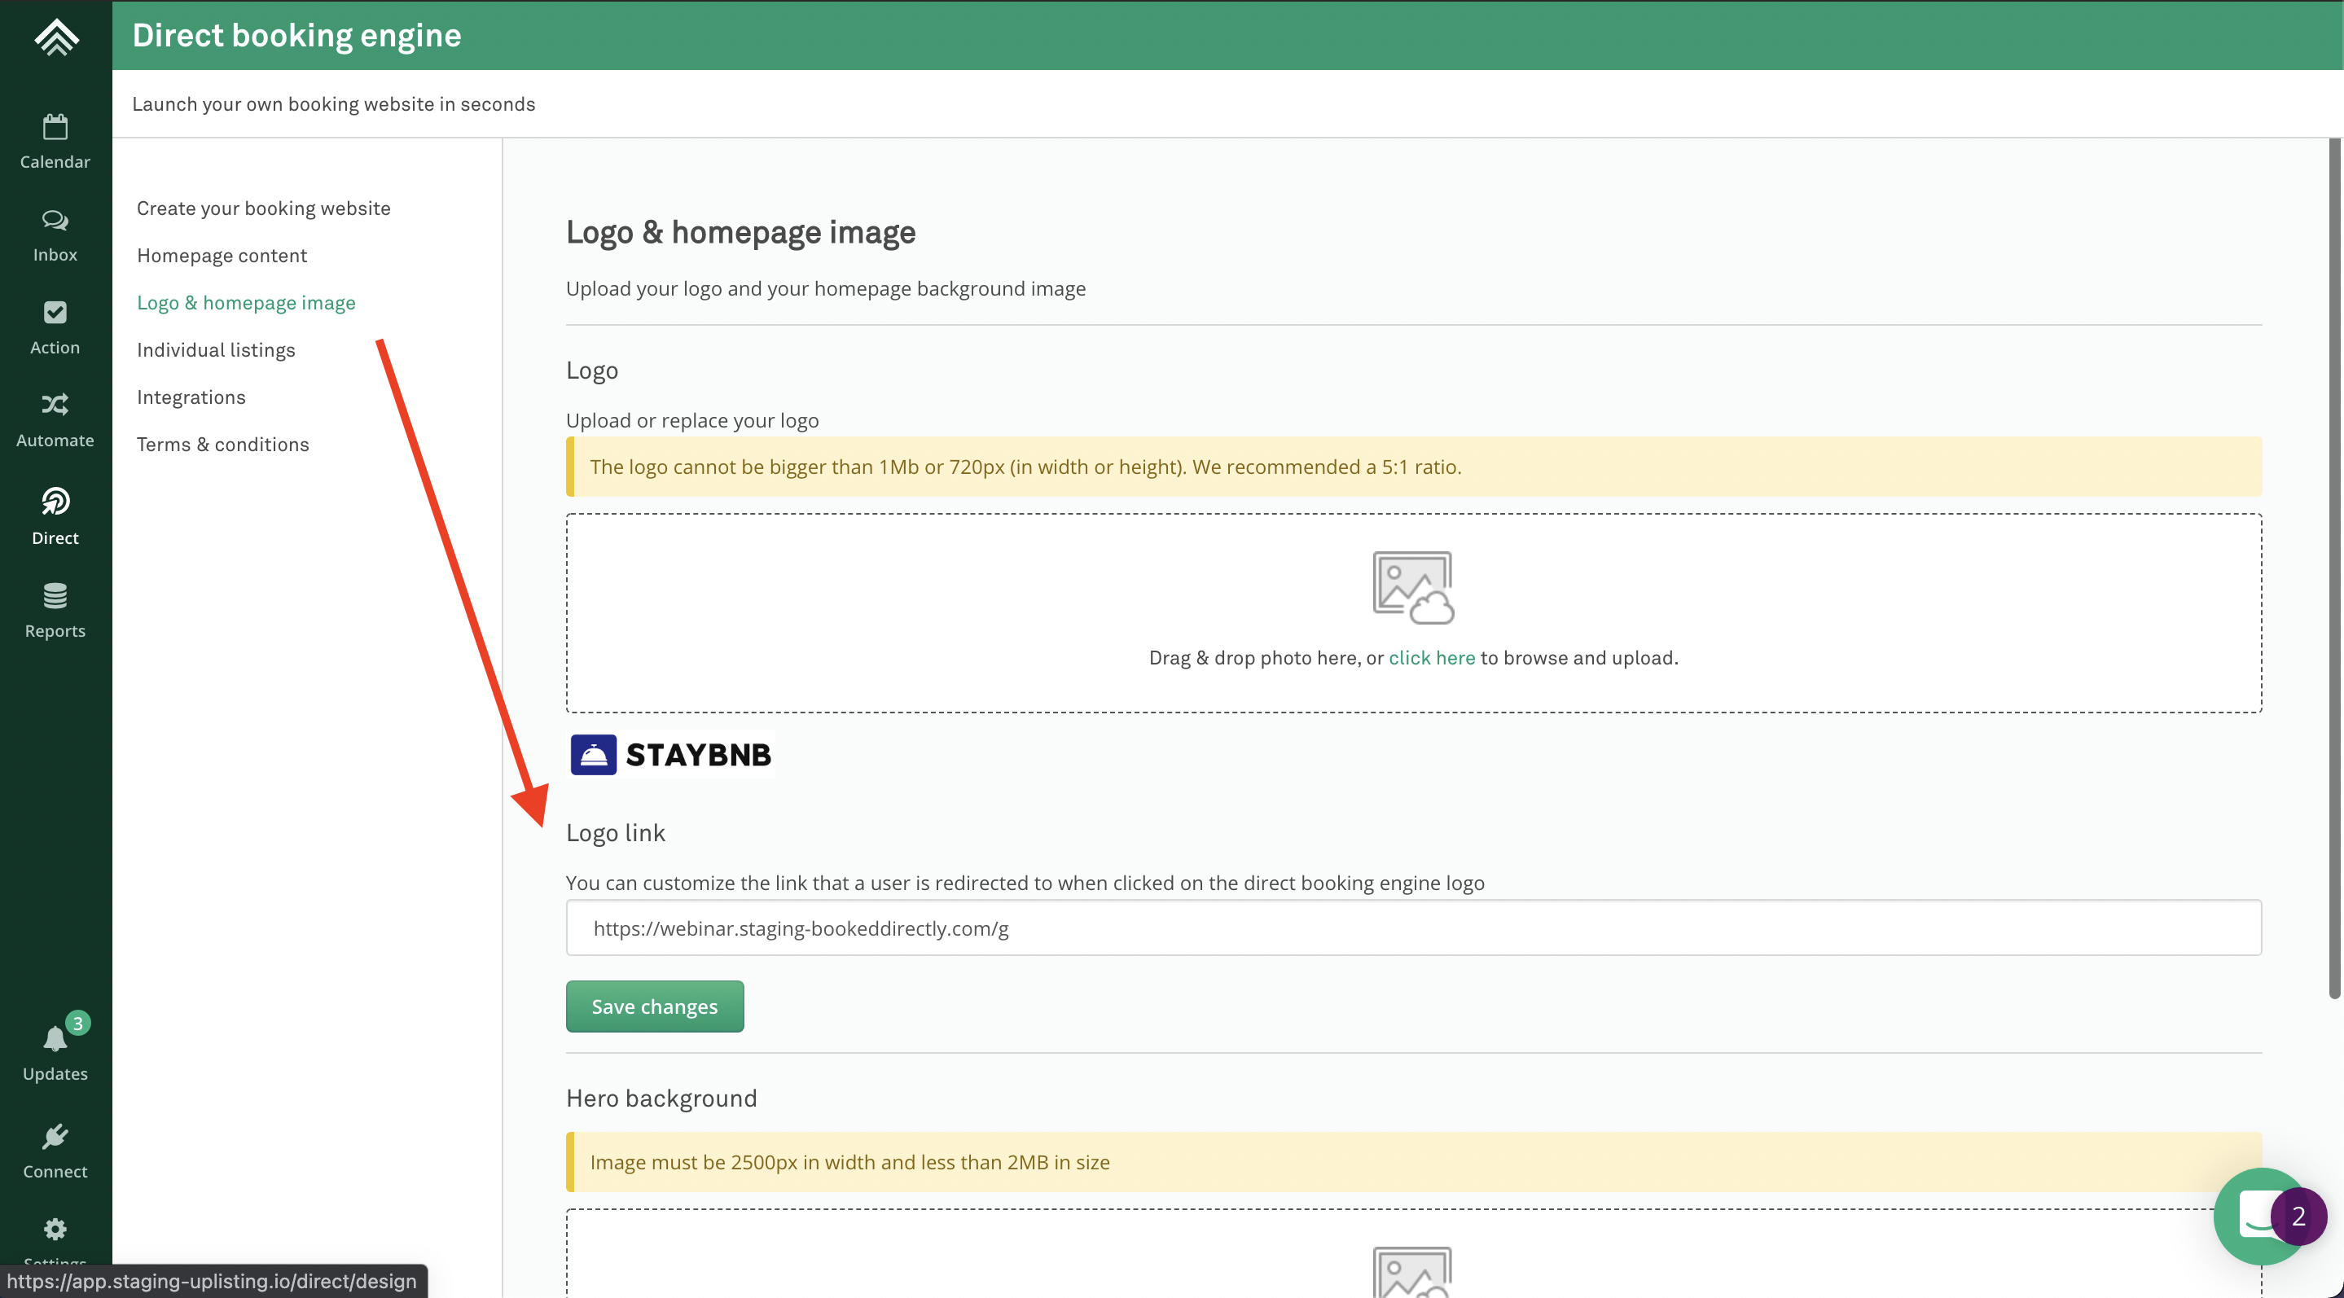Viewport: 2344px width, 1298px height.
Task: Open the Updates bell icon
Action: pos(55,1038)
